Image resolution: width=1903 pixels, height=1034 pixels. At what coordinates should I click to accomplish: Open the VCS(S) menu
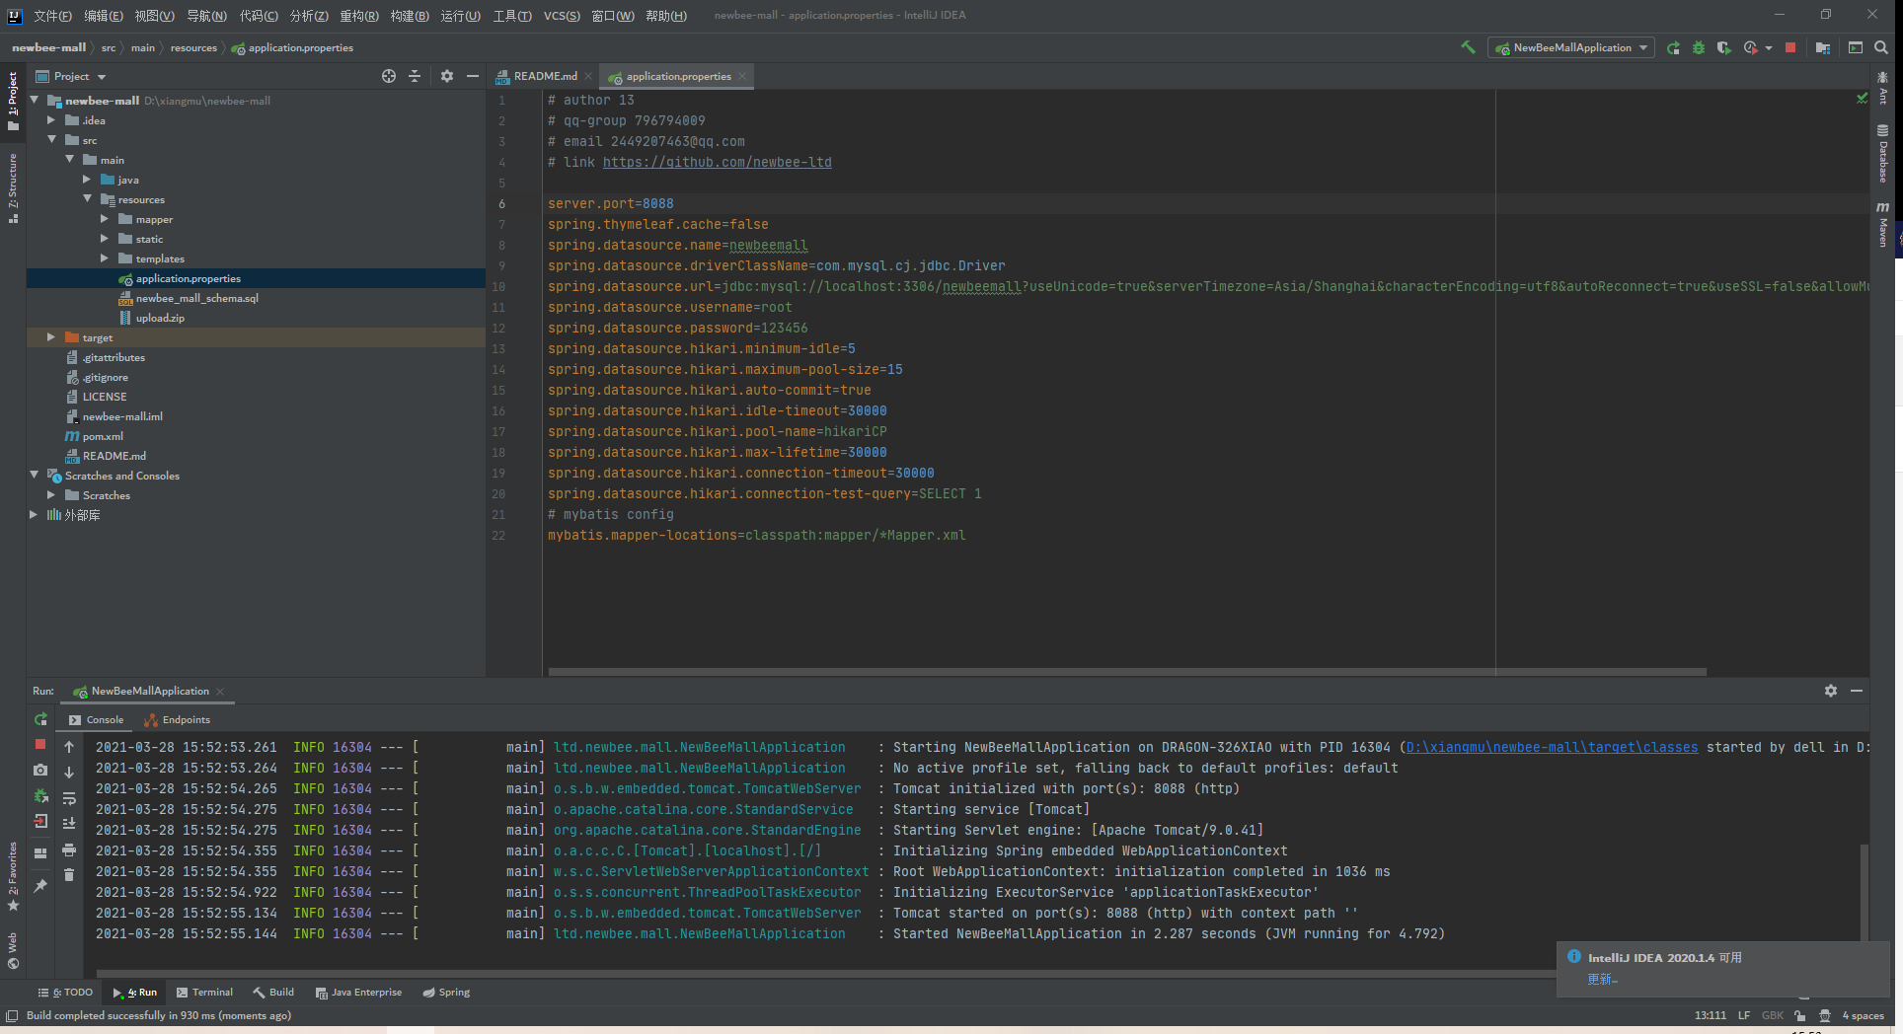(x=562, y=15)
